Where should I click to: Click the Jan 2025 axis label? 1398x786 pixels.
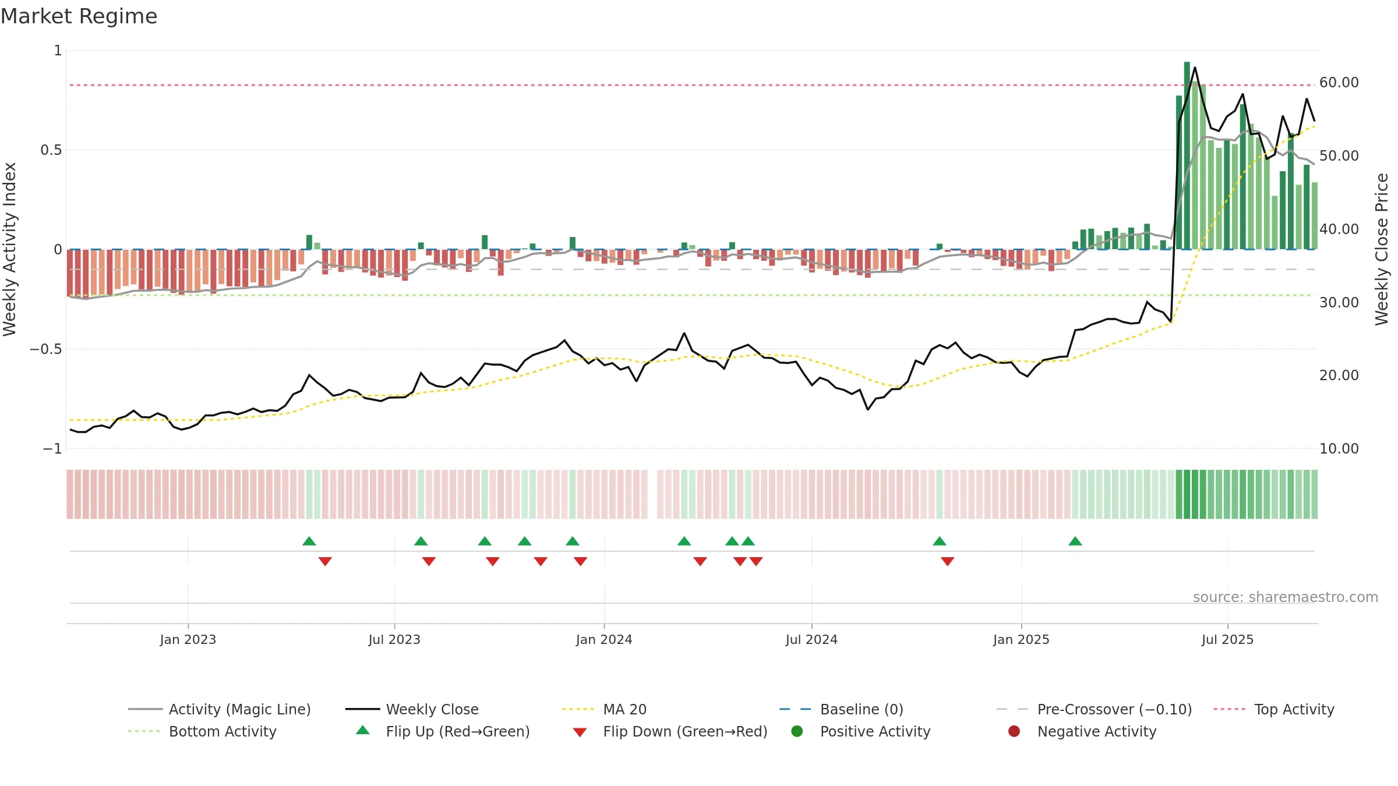pyautogui.click(x=1021, y=639)
